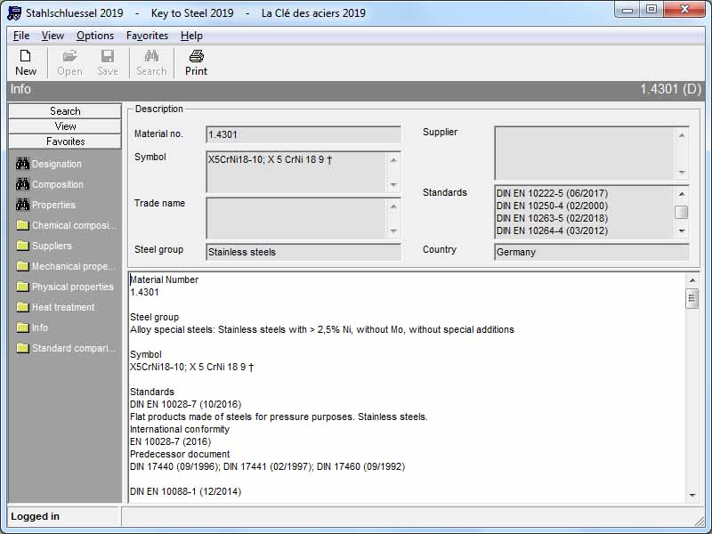Open the View menu
The image size is (712, 534).
(53, 36)
